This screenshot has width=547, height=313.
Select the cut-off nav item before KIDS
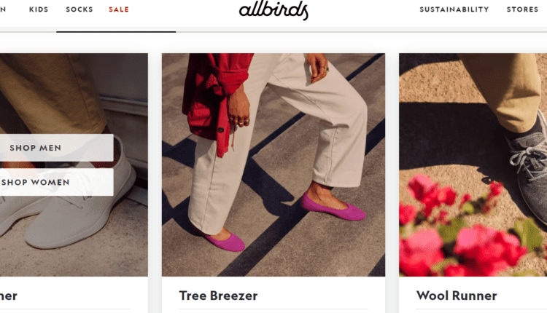[3, 9]
